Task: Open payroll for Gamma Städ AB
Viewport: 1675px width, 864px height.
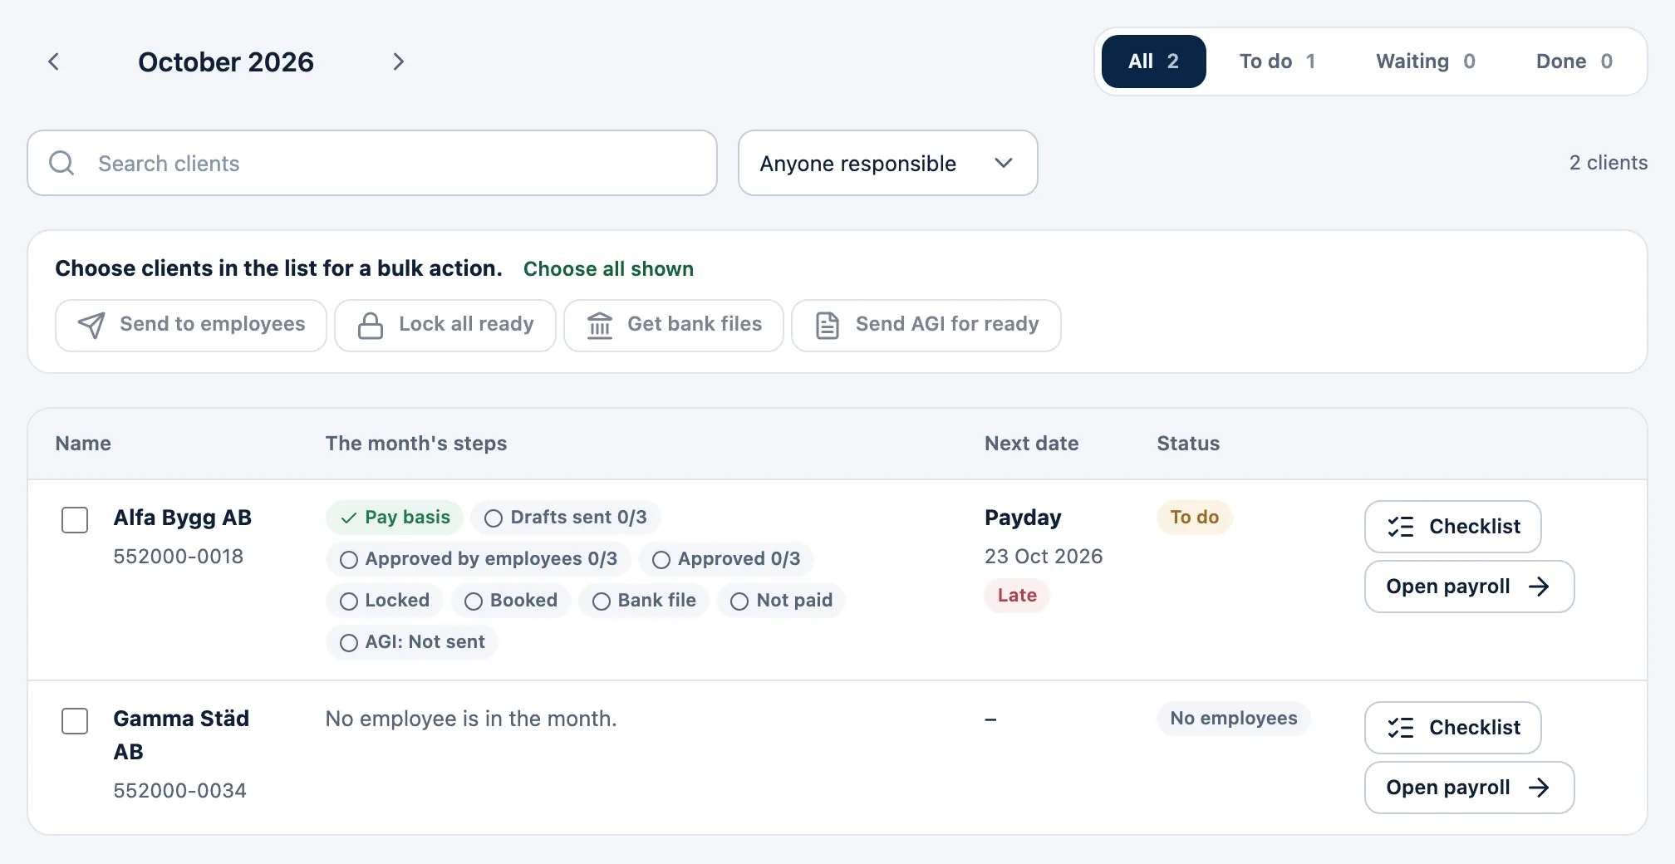Action: pyautogui.click(x=1470, y=788)
